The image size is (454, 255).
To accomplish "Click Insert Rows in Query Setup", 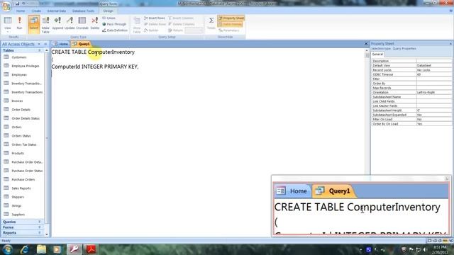I will click(155, 18).
